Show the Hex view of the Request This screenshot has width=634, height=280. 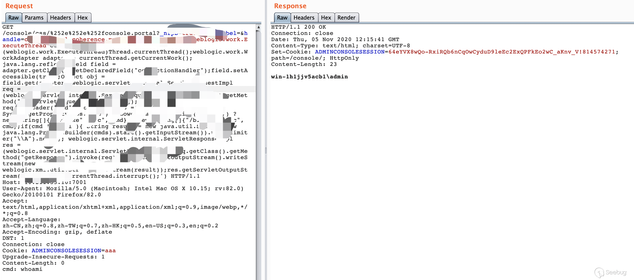point(83,18)
